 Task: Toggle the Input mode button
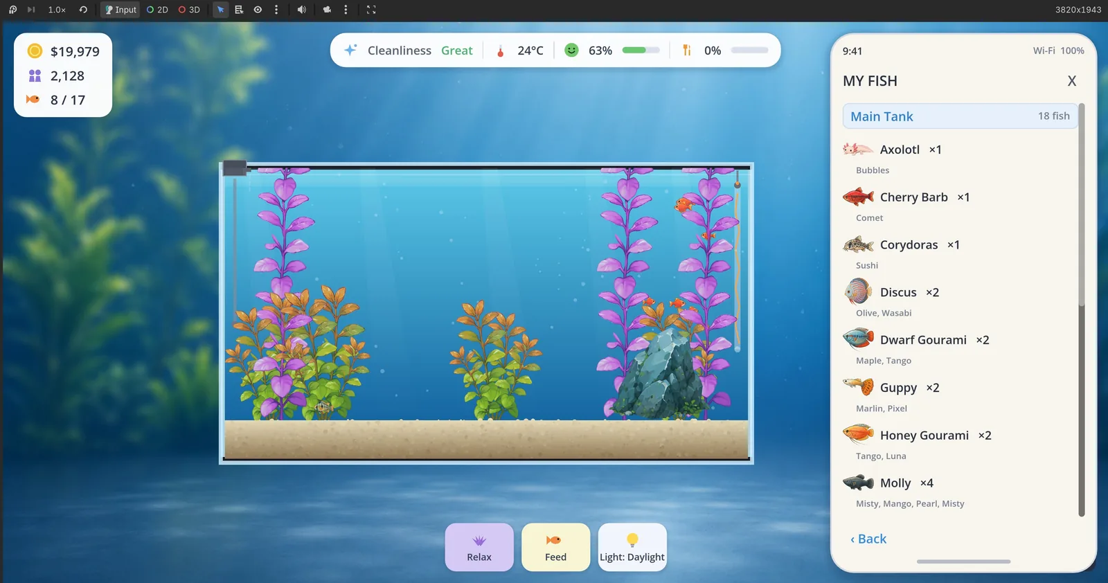pyautogui.click(x=120, y=10)
